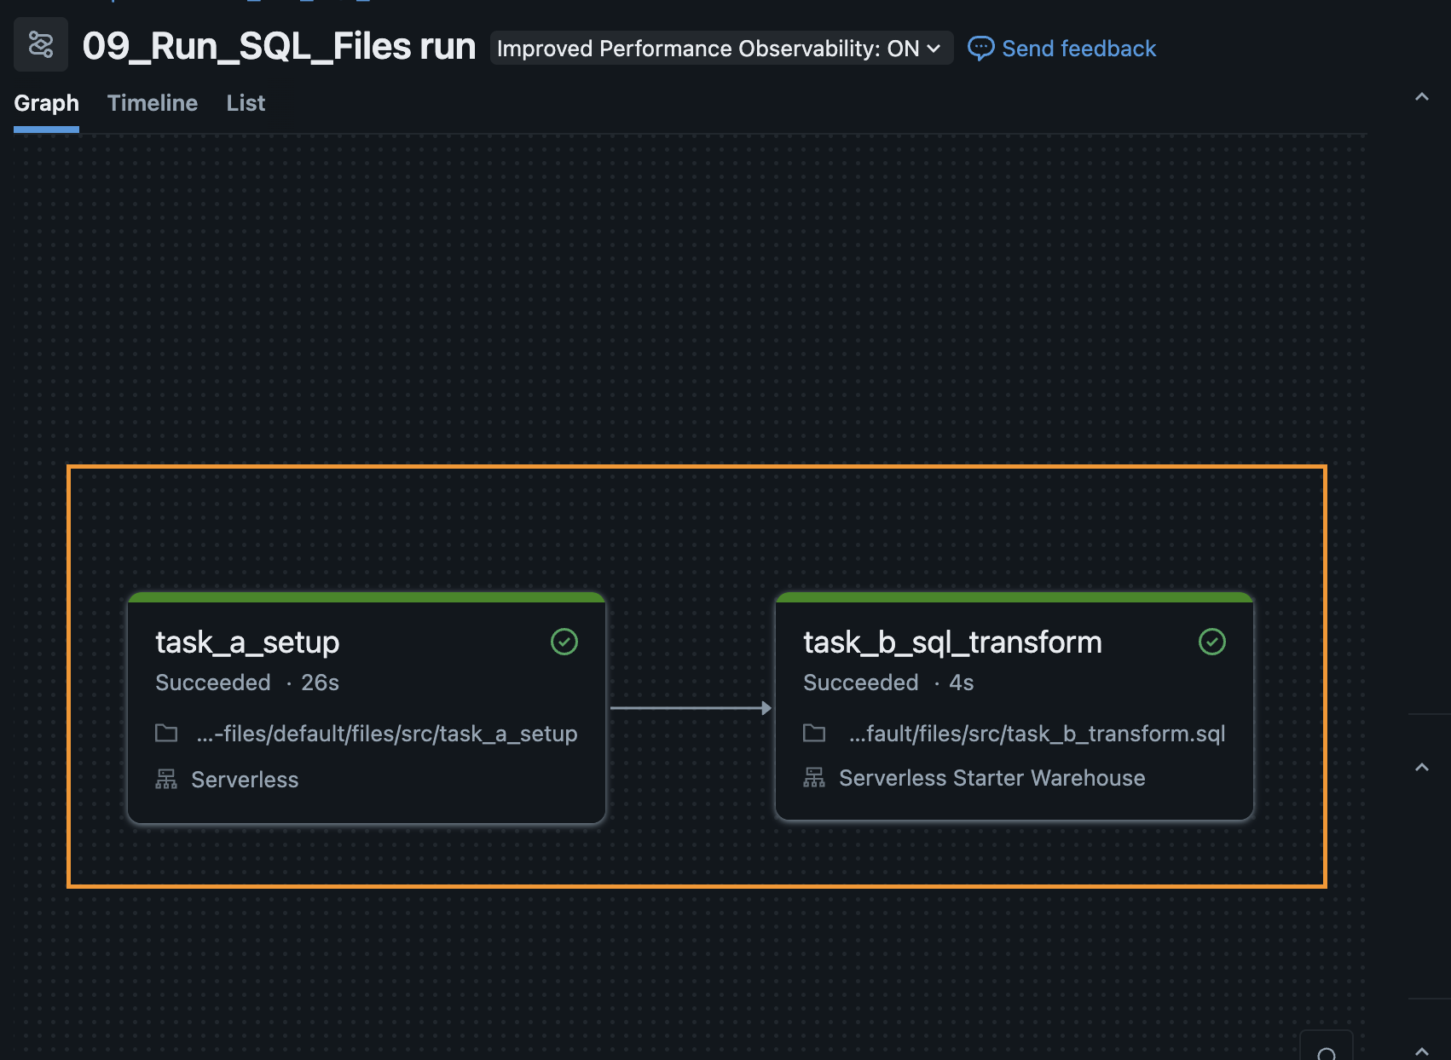Collapse the bottom right side panel chevron
This screenshot has height=1060, width=1451.
pos(1422,1051)
